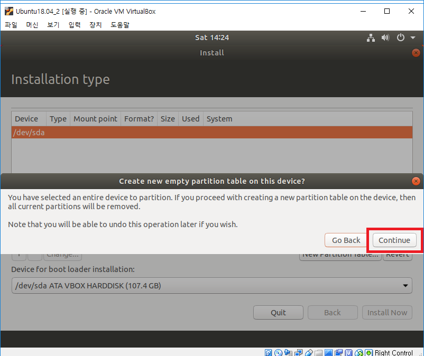Screen dimensions: 424x356
Task: Click the Install Now button
Action: [387, 313]
